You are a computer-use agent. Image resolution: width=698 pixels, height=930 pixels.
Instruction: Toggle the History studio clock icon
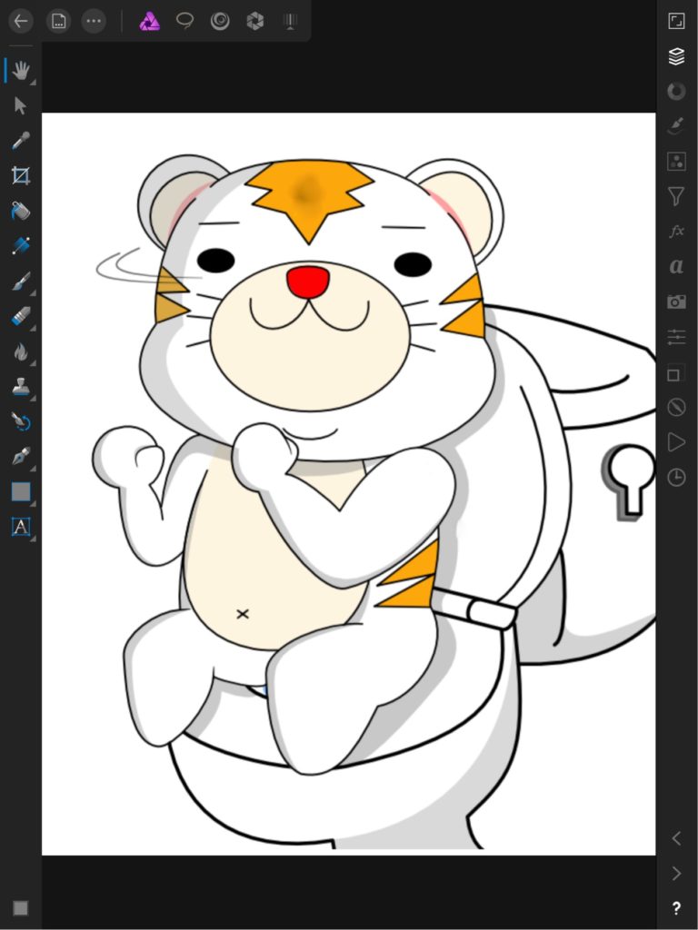tap(676, 477)
